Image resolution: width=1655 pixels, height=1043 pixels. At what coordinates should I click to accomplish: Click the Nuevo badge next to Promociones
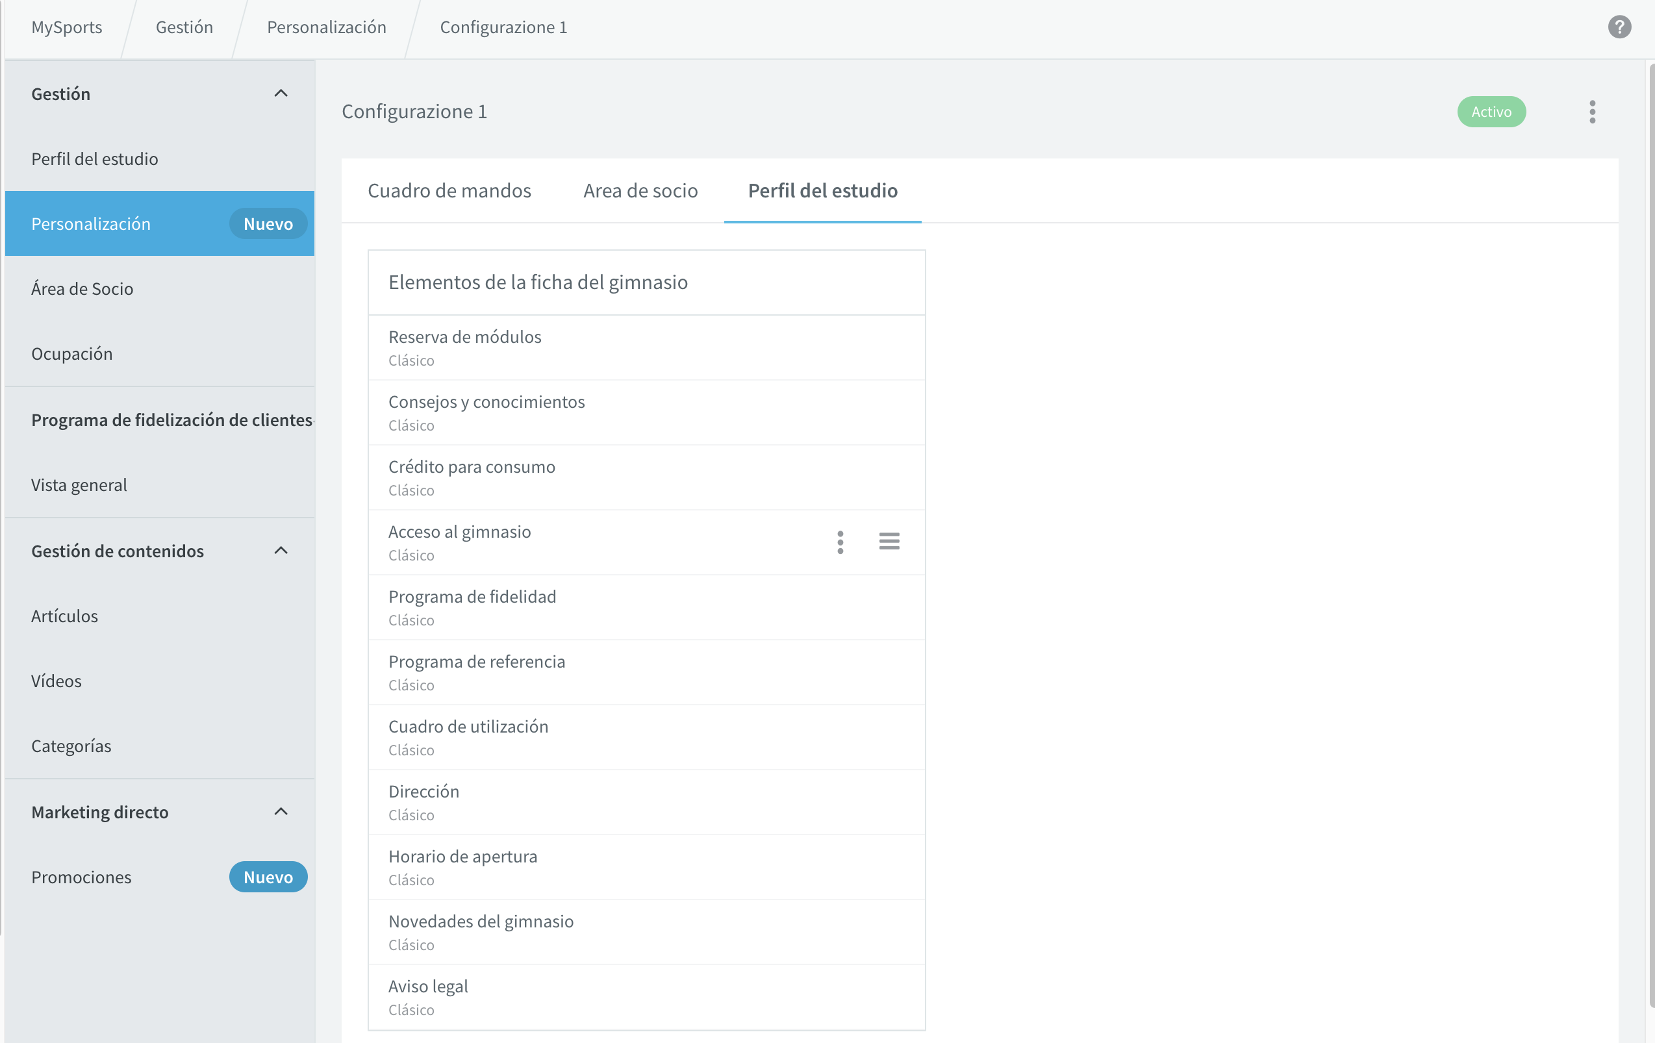pyautogui.click(x=268, y=877)
